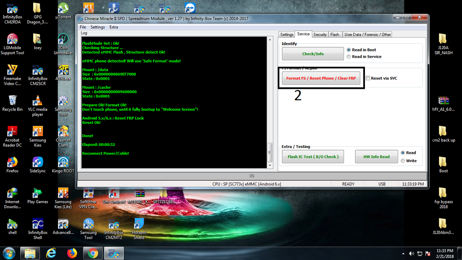Image resolution: width=462 pixels, height=260 pixels.
Task: Open the Hotspot Shield shortcut
Action: point(139,229)
